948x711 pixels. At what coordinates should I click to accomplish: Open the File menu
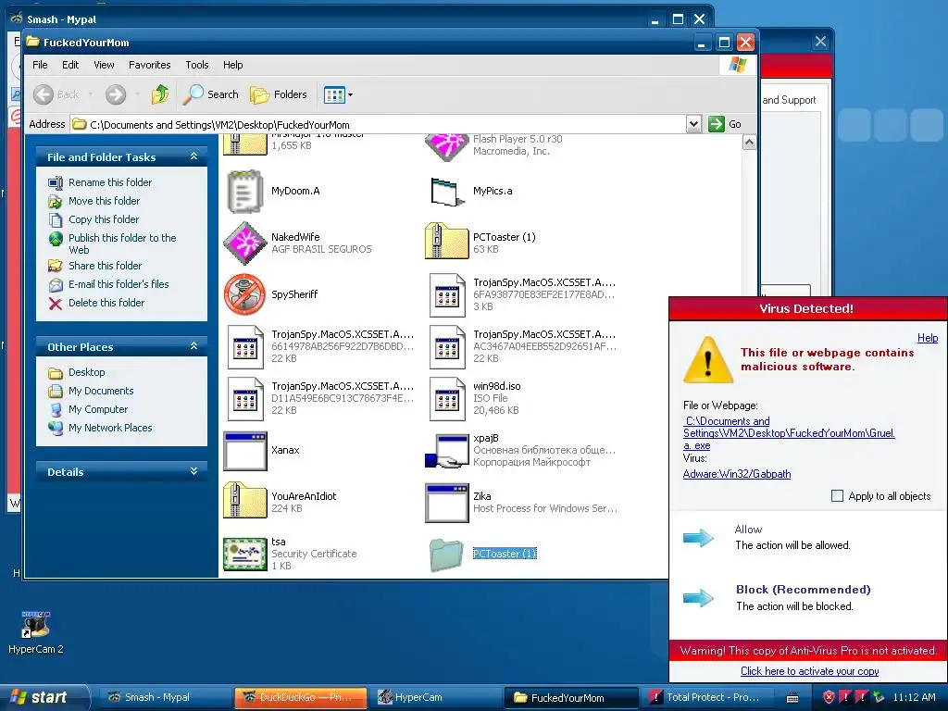(x=40, y=65)
